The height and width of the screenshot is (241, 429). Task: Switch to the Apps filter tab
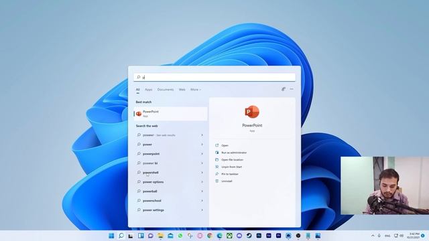149,90
